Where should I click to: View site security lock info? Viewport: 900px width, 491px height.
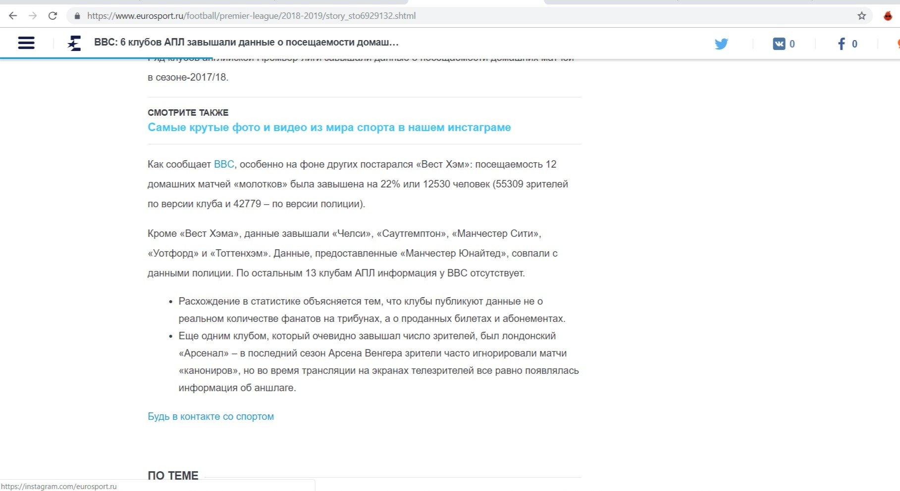pyautogui.click(x=77, y=16)
